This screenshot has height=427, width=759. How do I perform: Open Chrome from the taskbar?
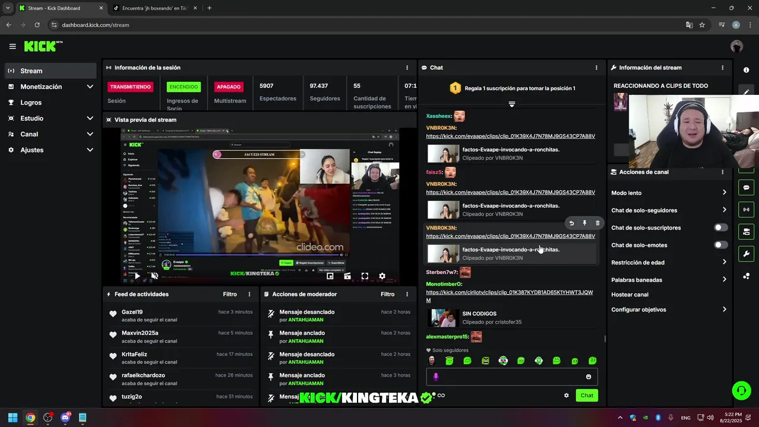tap(30, 418)
